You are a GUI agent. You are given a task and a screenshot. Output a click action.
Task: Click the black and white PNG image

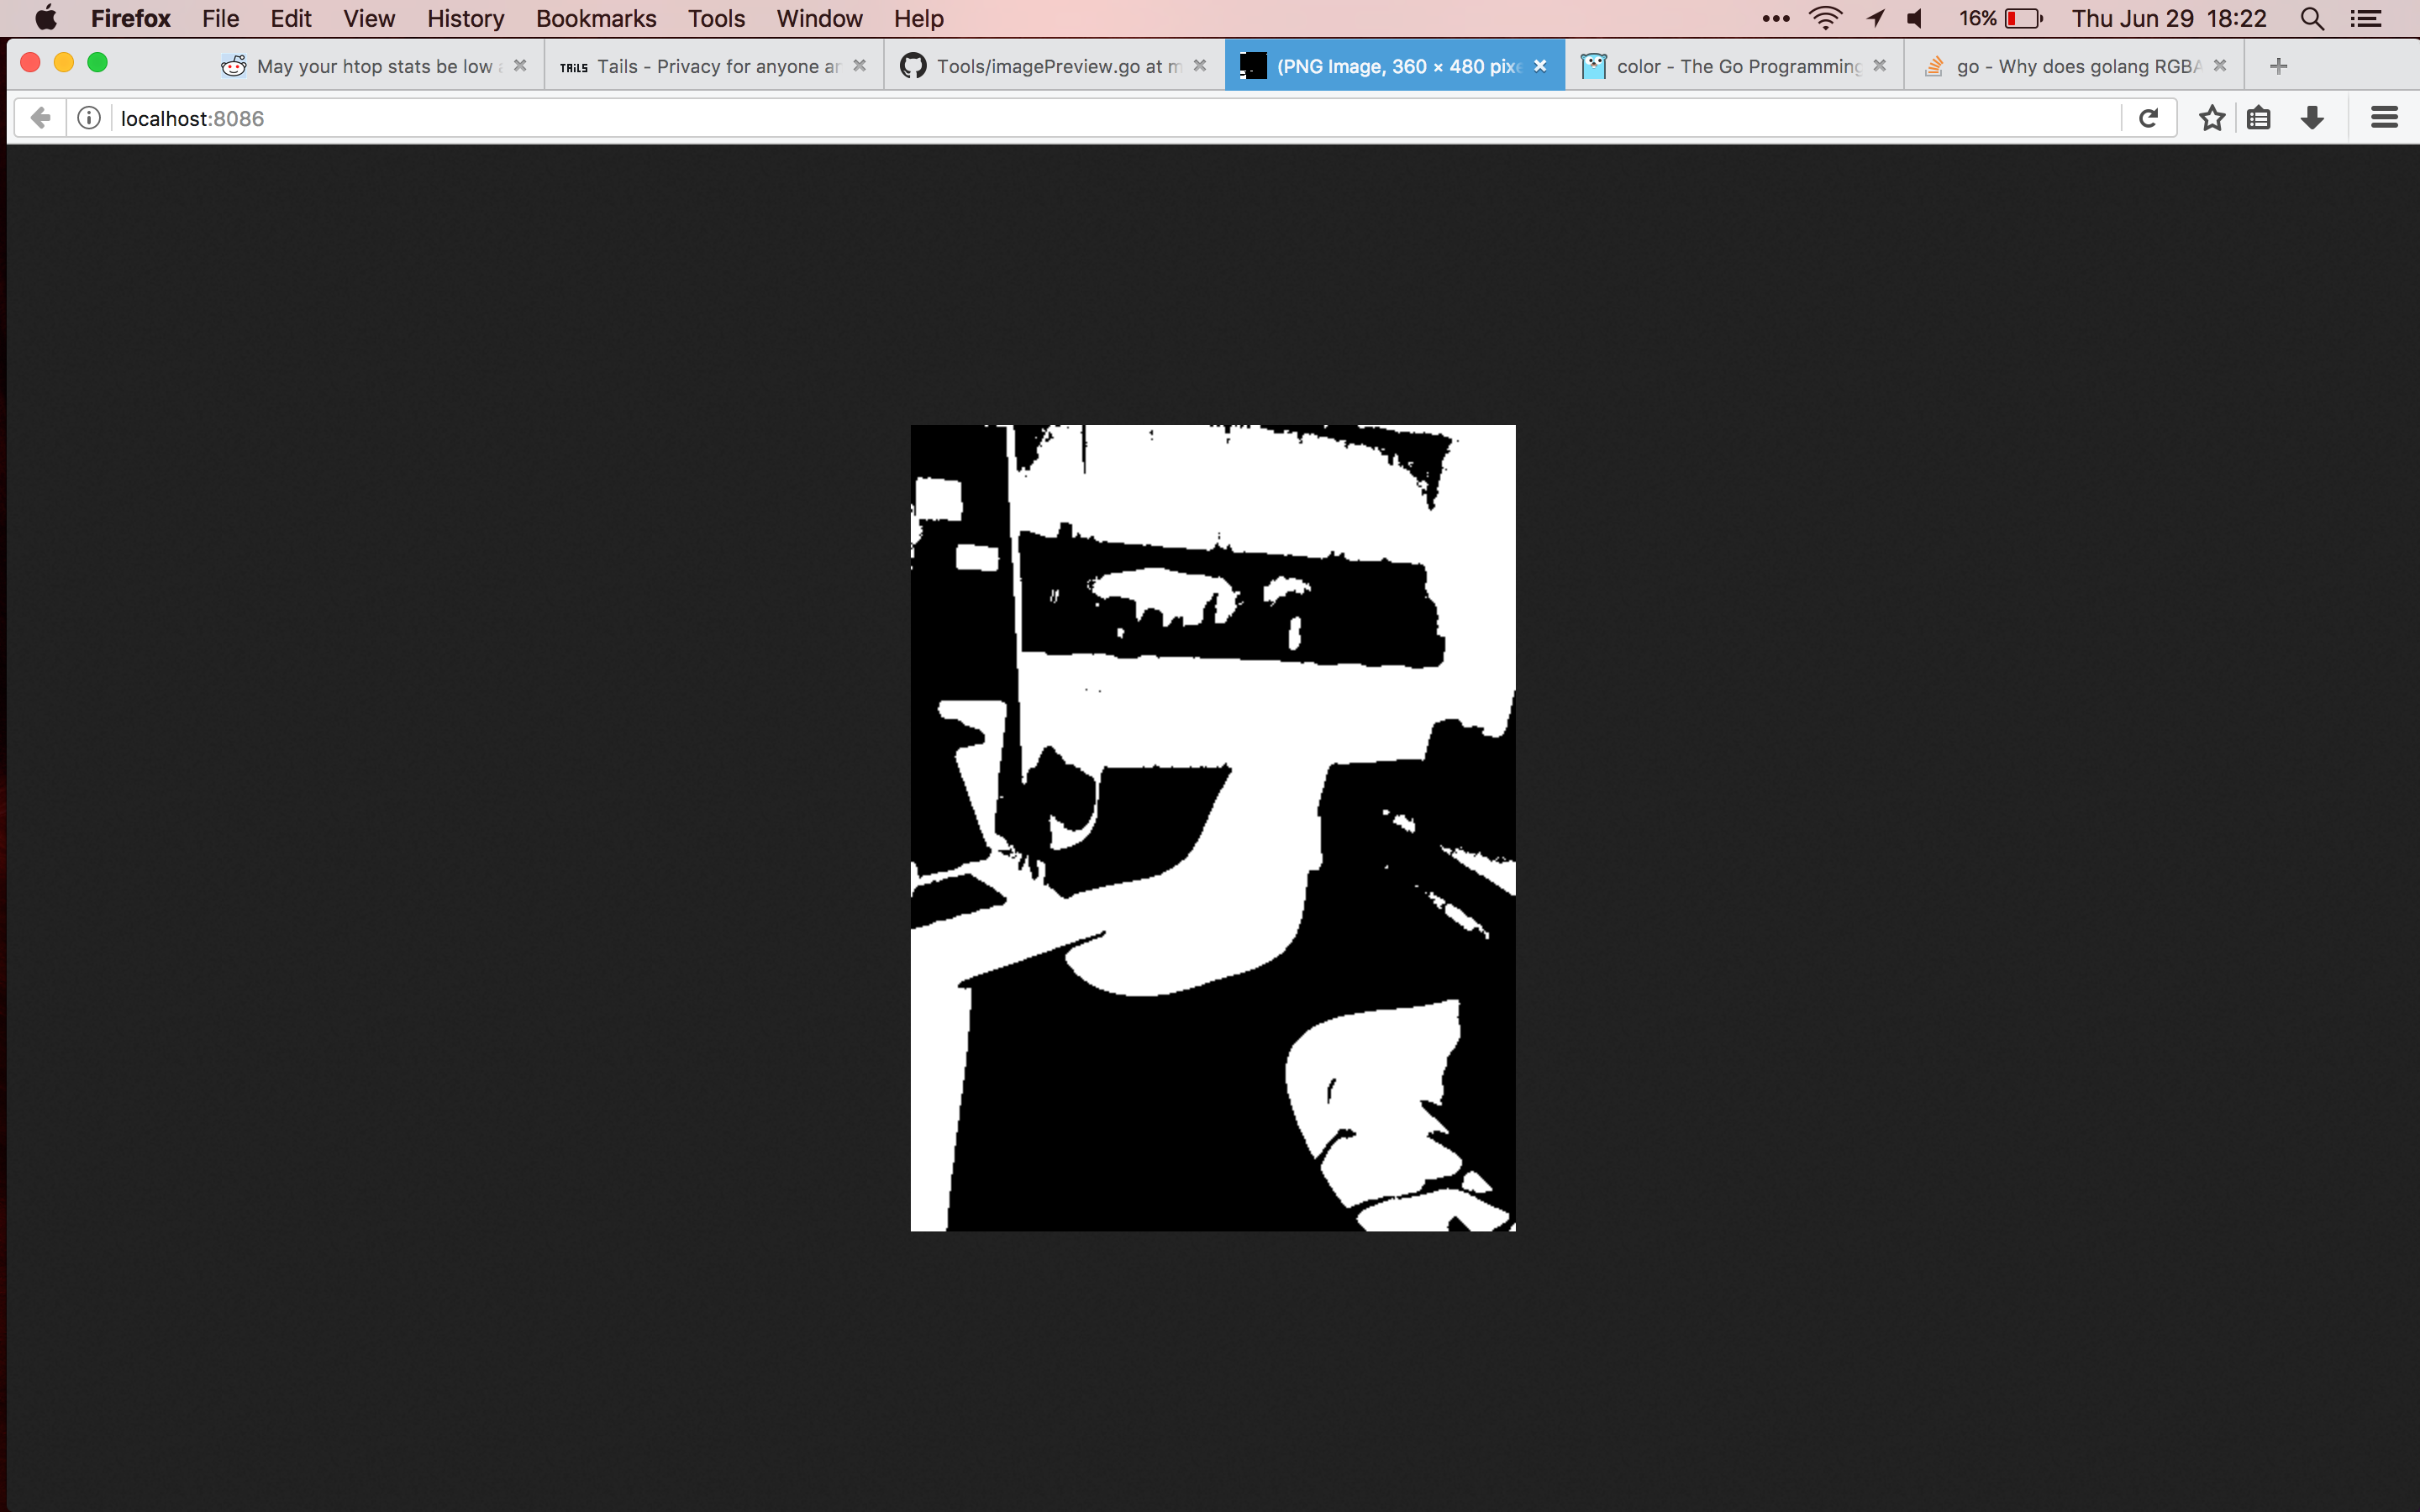(x=1212, y=828)
